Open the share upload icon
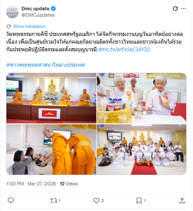193x211 pixels. 182,200
